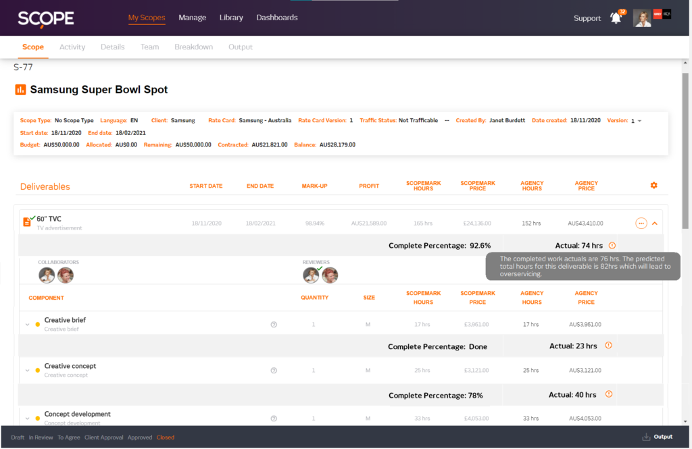Collapse the 60" TVC deliverable
Viewport: 692px width, 449px height.
coord(655,223)
